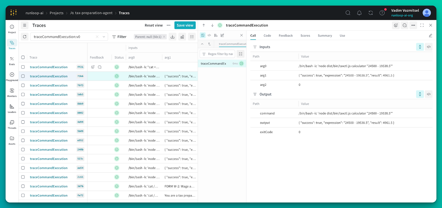This screenshot has height=208, width=442.
Task: Open the Filter button
Action: pos(119,37)
